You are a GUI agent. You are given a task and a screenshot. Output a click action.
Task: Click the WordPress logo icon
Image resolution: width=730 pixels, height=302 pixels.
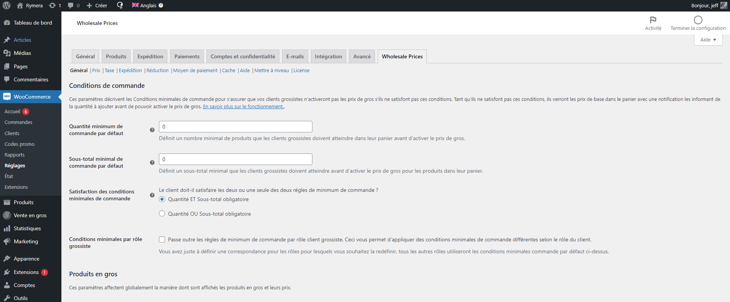[x=7, y=5]
